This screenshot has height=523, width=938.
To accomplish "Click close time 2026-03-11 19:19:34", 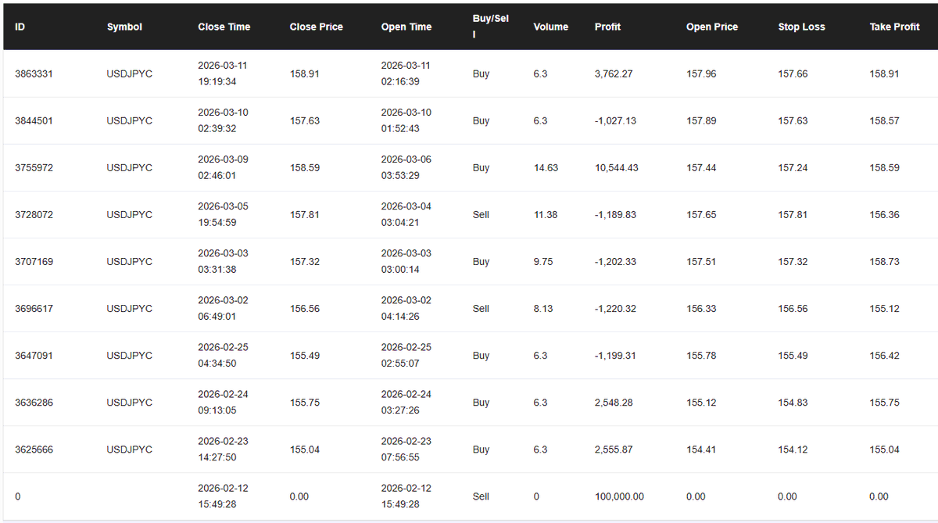I will (224, 73).
